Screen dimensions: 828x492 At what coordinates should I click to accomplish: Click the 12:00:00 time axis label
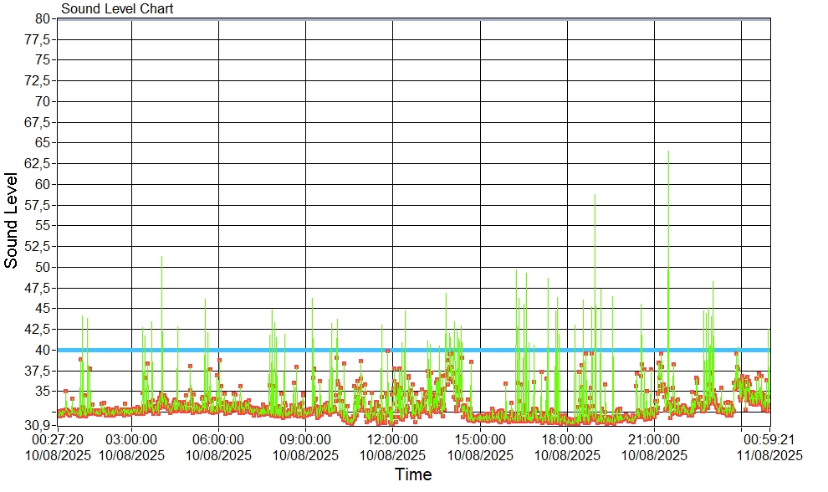(392, 440)
